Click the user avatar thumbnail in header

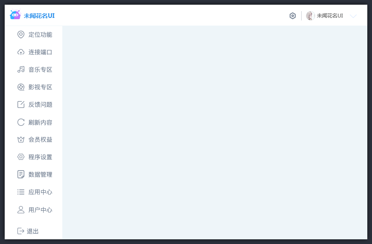pos(310,16)
